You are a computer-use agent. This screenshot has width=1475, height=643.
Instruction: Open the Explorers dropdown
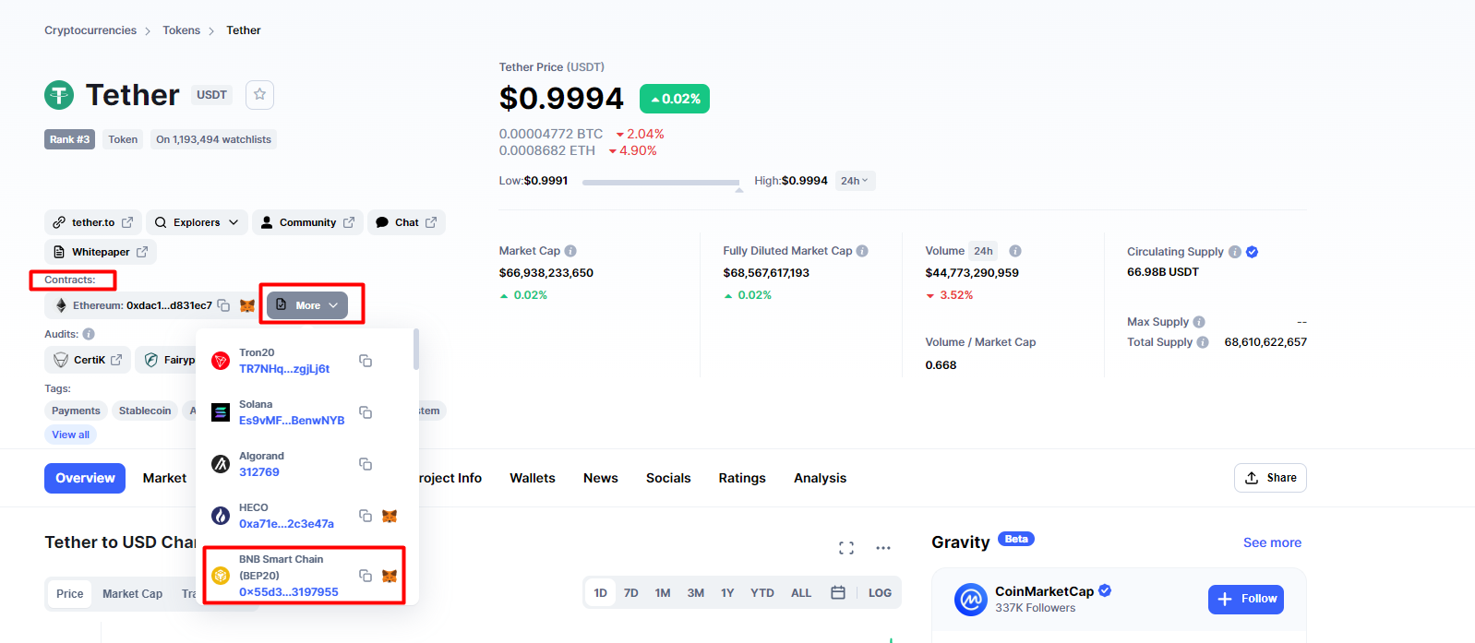point(197,222)
